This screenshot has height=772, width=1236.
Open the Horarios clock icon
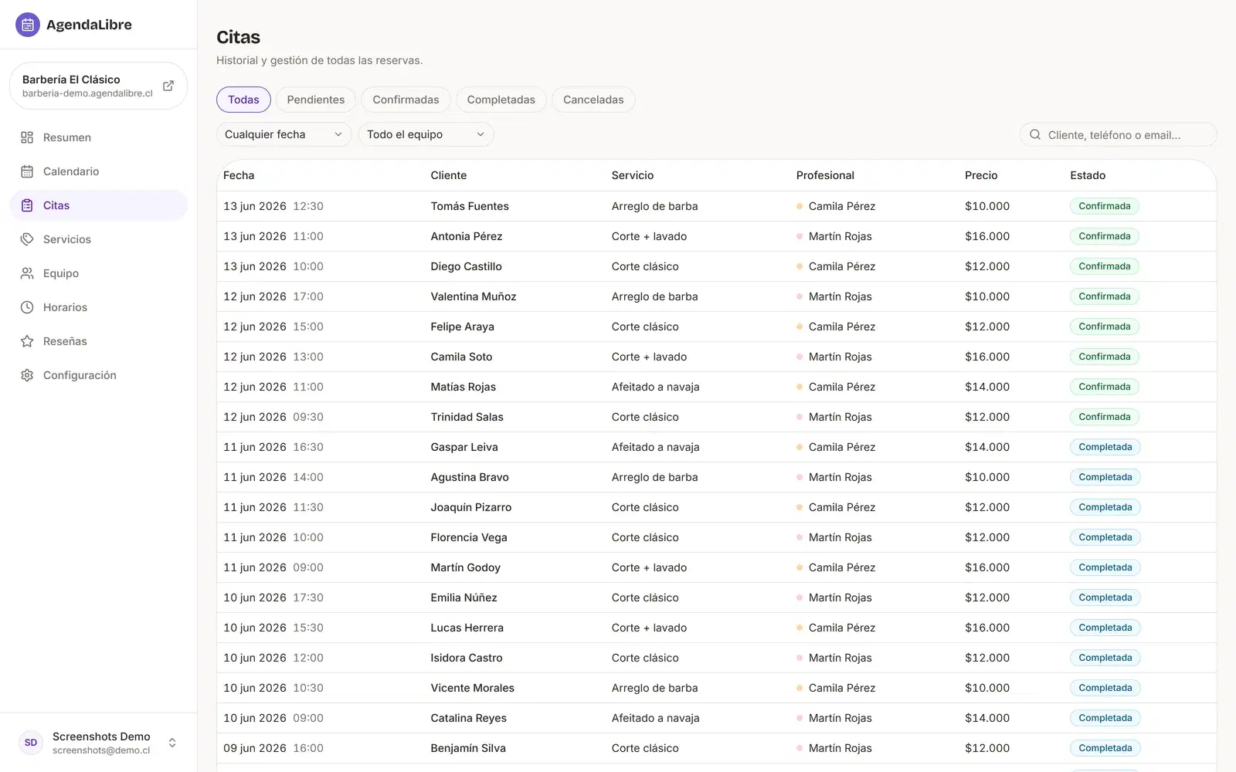pyautogui.click(x=27, y=307)
